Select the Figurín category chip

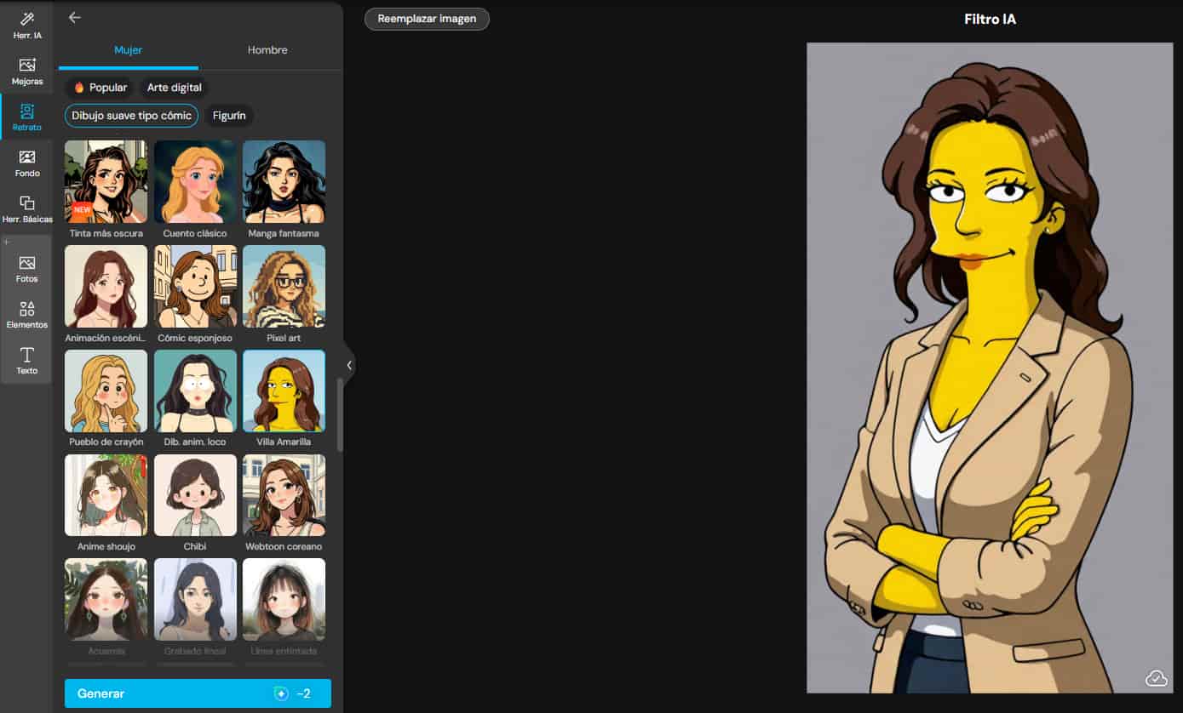tap(229, 116)
